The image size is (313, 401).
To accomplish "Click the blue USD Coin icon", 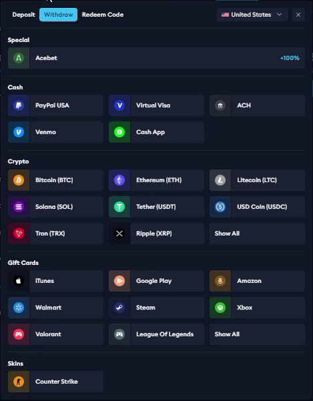I will (220, 207).
